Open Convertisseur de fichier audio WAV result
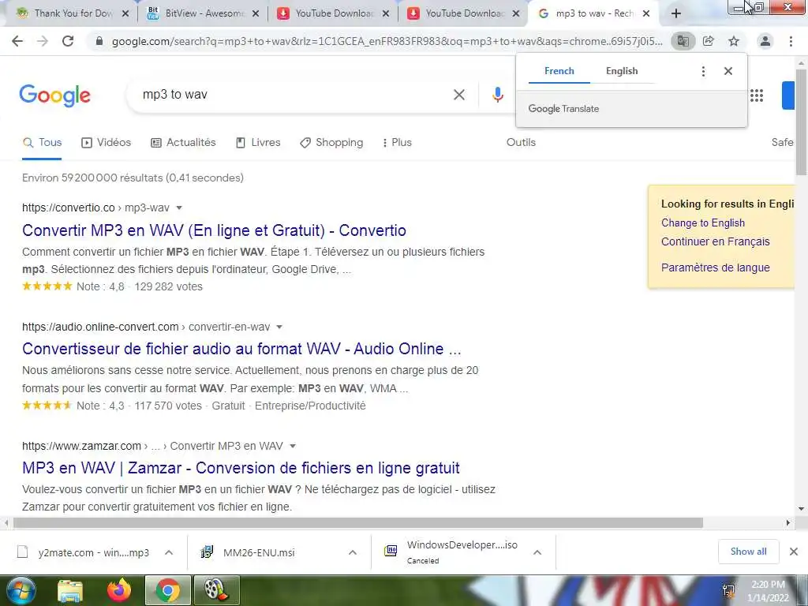808x606 pixels. click(x=241, y=349)
